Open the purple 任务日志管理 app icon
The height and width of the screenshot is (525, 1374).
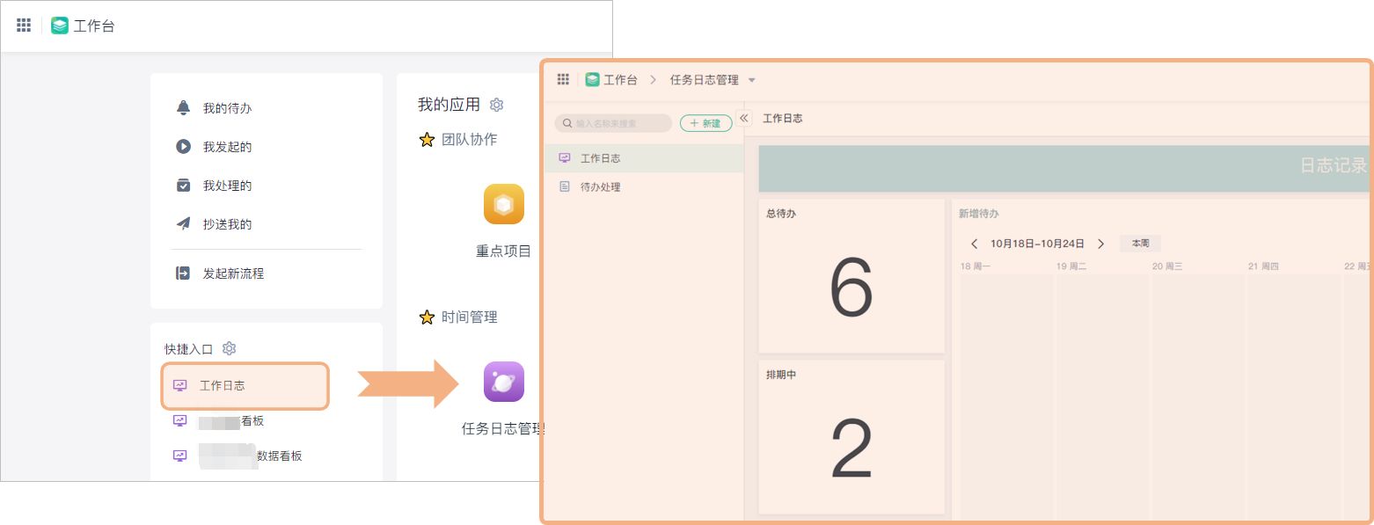coord(504,382)
